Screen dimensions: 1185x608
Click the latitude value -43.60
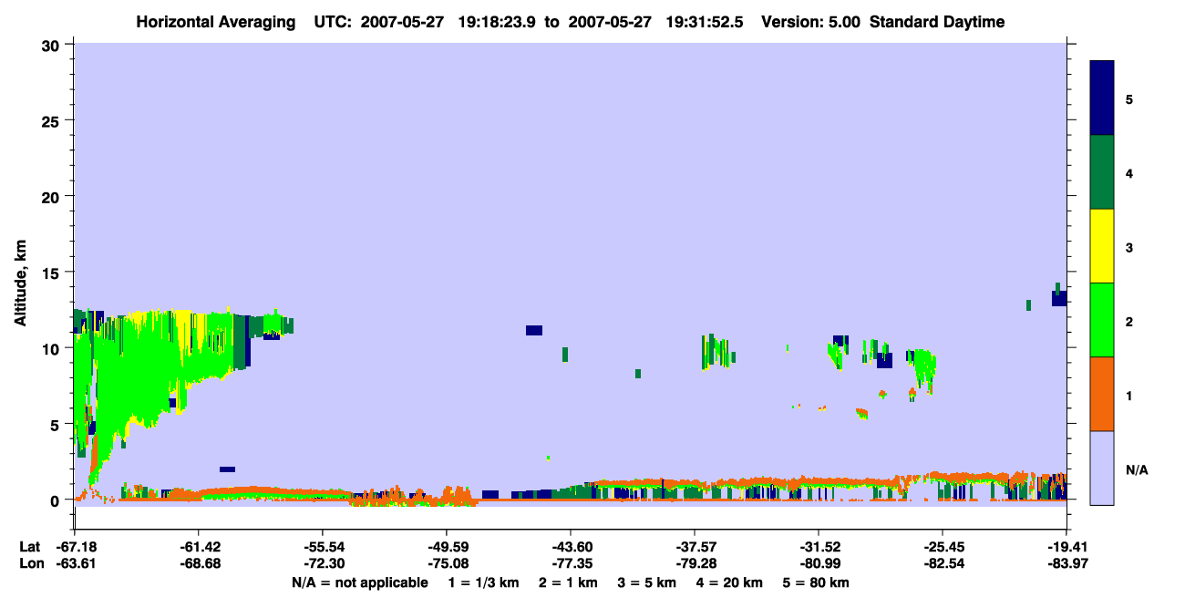[571, 547]
